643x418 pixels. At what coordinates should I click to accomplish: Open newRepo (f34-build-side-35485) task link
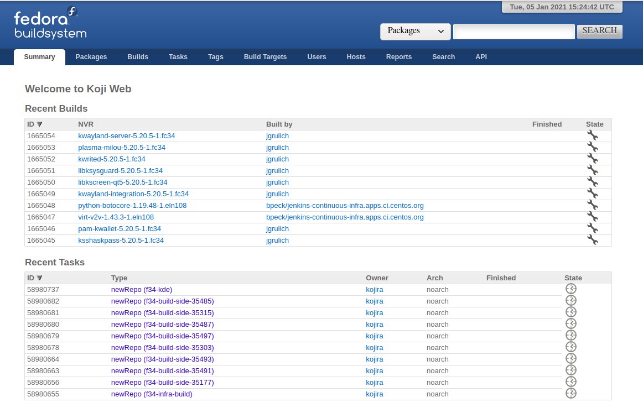tap(162, 301)
